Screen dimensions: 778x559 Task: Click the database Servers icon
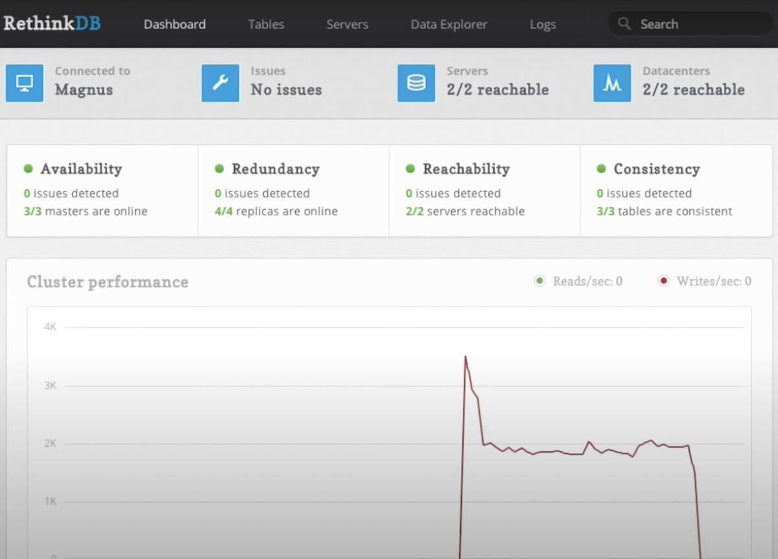416,83
